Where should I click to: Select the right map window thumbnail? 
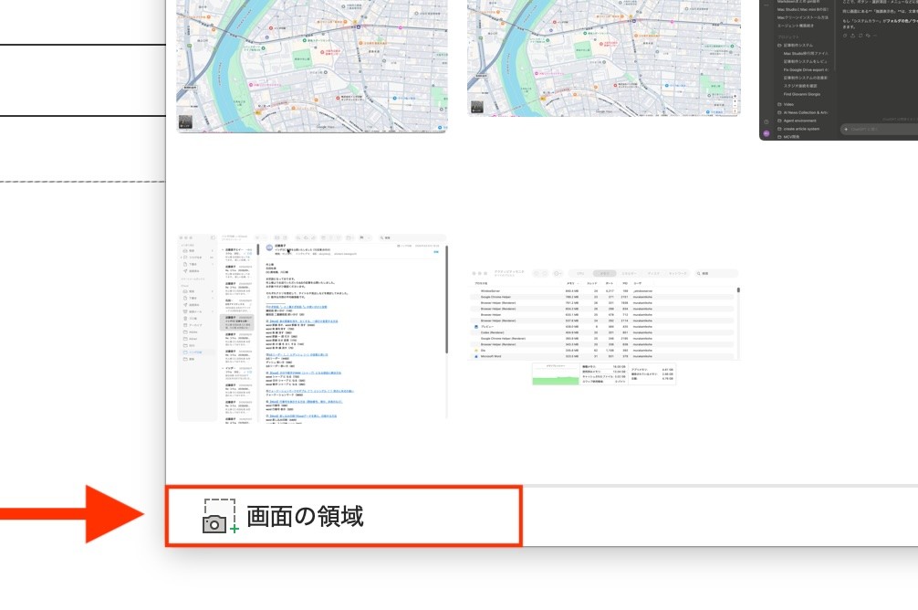tap(603, 58)
